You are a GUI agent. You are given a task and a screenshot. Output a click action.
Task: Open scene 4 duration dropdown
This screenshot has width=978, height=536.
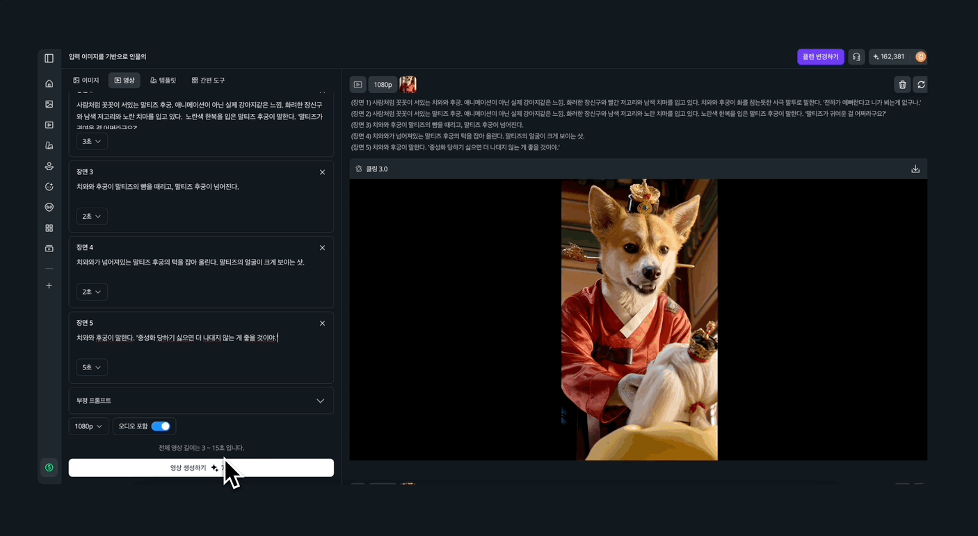[x=92, y=292]
